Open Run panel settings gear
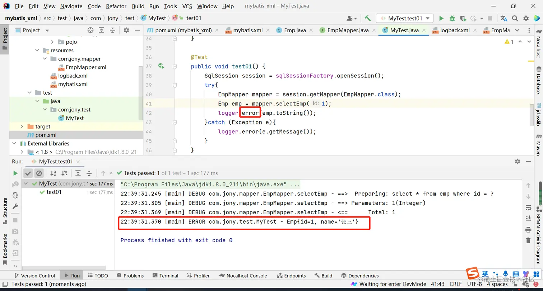 click(x=518, y=161)
